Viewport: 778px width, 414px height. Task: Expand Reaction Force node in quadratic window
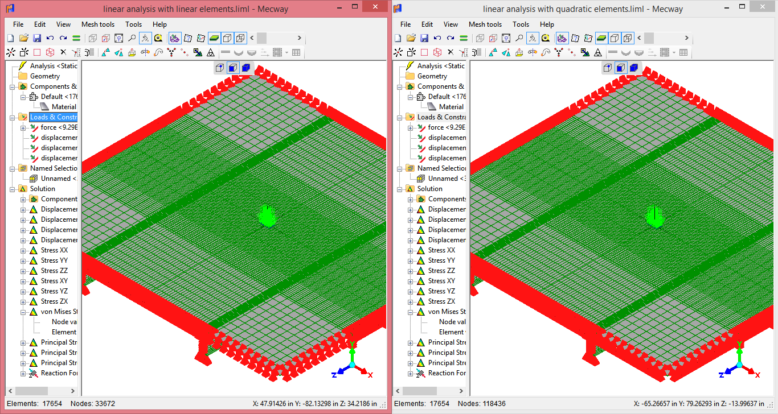click(x=411, y=373)
